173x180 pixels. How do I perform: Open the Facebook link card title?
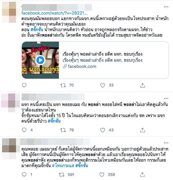click(103, 54)
